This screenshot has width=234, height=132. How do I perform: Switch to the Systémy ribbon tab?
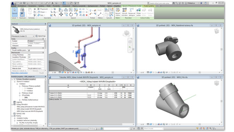(x=41, y=6)
